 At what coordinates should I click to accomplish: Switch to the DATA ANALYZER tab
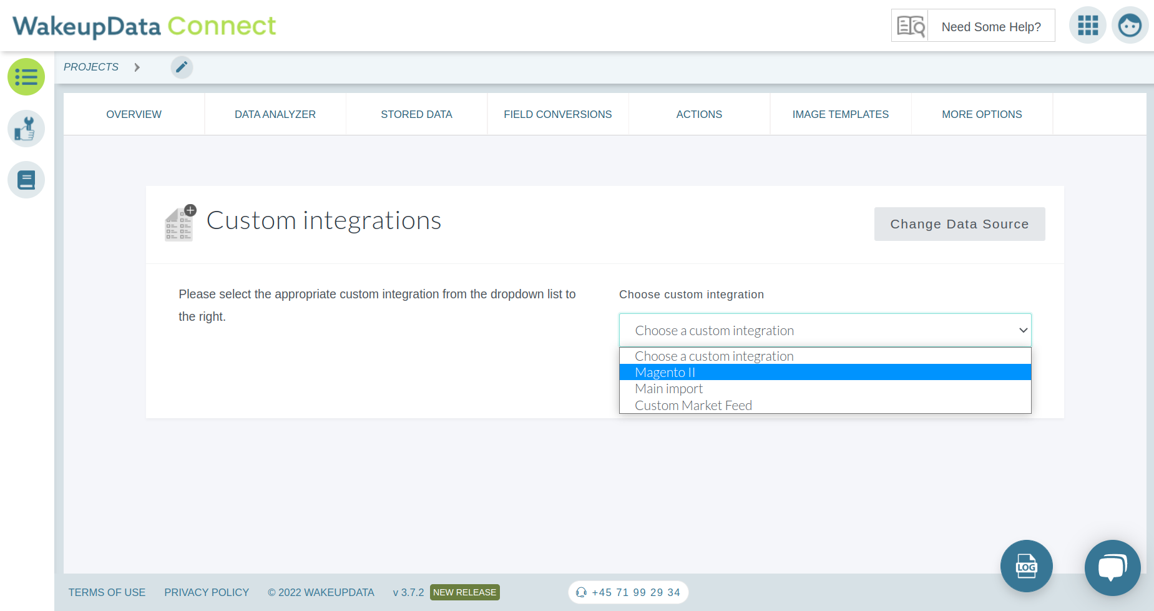coord(275,114)
